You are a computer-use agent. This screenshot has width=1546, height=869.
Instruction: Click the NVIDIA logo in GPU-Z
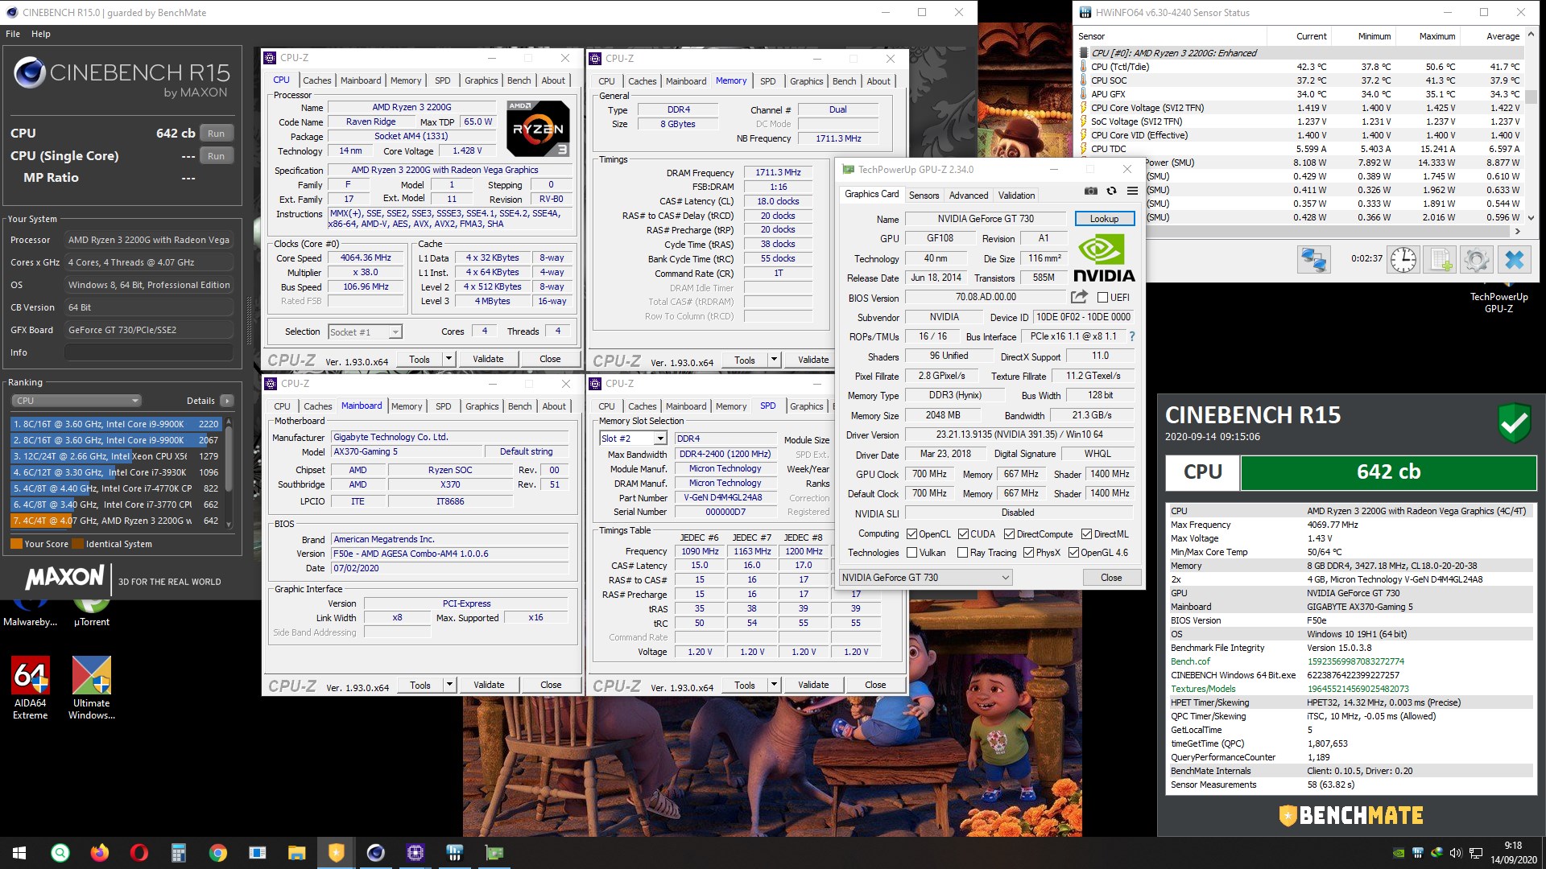tap(1104, 258)
